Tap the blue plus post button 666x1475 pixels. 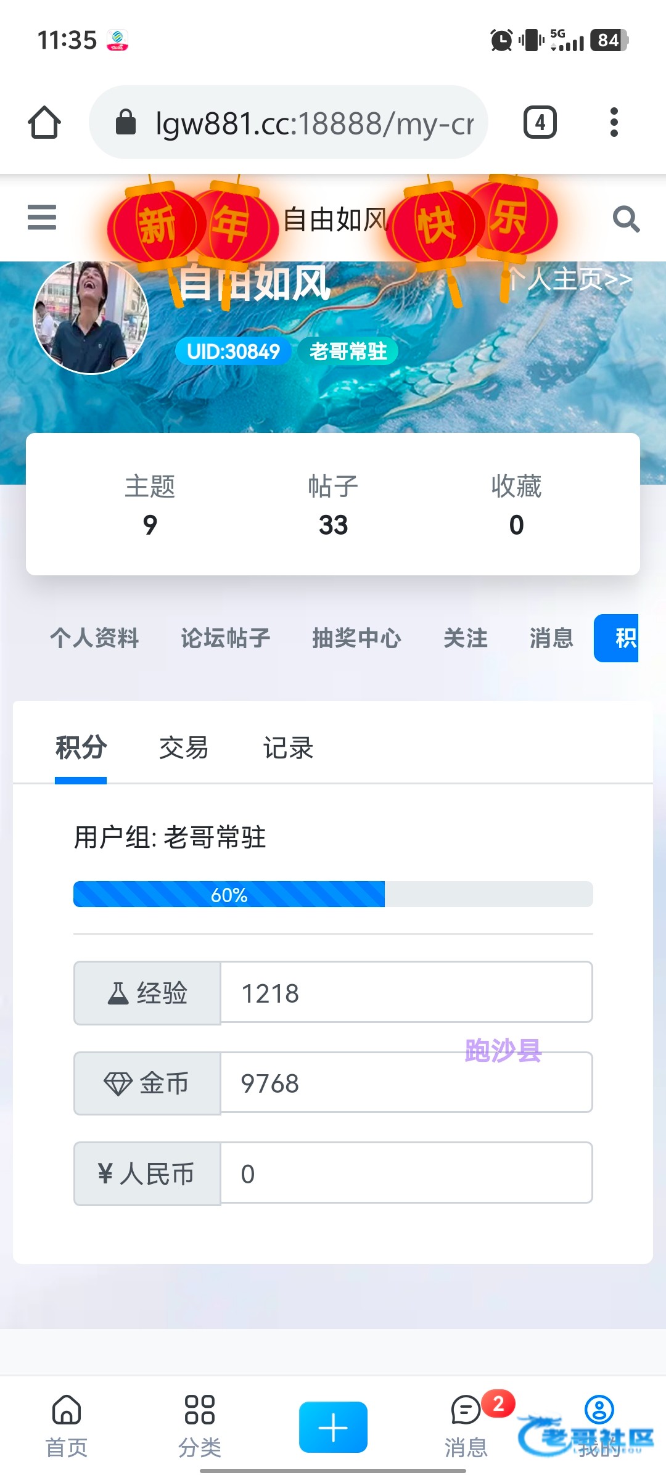click(x=333, y=1427)
